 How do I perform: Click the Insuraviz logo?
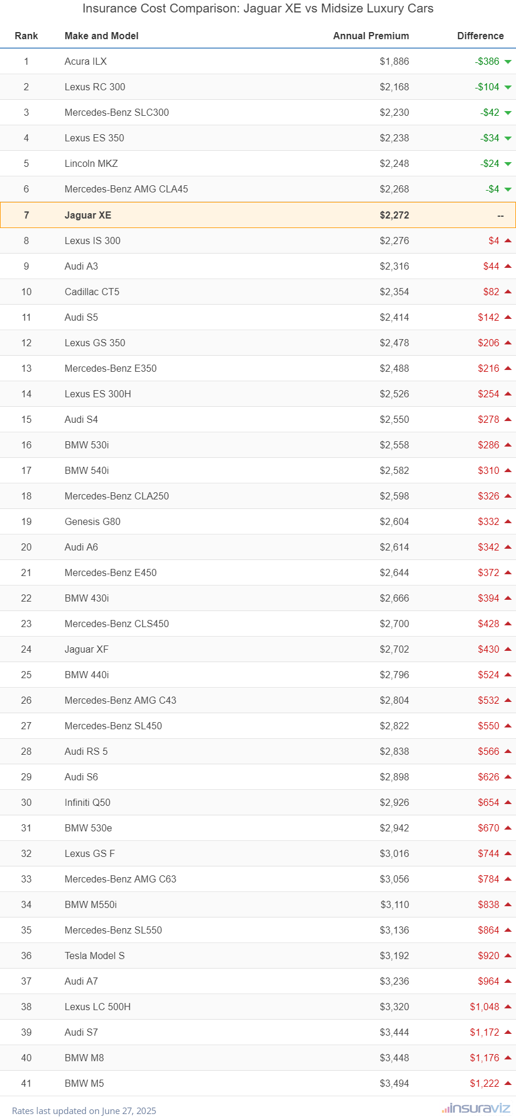pos(476,1108)
